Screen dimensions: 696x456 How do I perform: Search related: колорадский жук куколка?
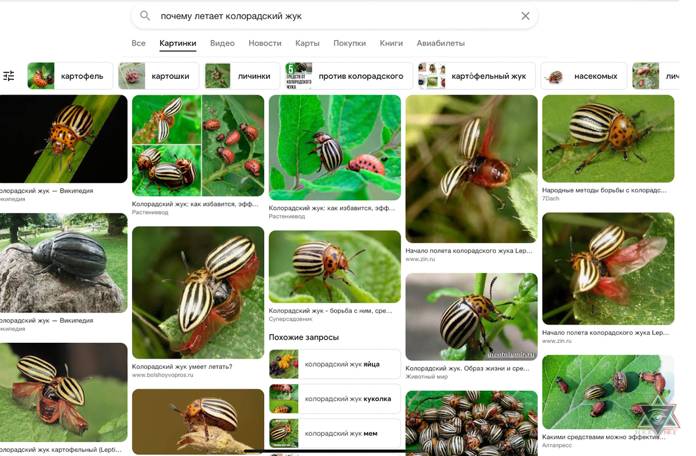click(x=335, y=399)
